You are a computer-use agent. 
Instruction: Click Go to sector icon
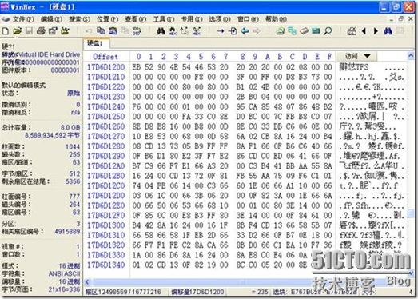(x=233, y=31)
